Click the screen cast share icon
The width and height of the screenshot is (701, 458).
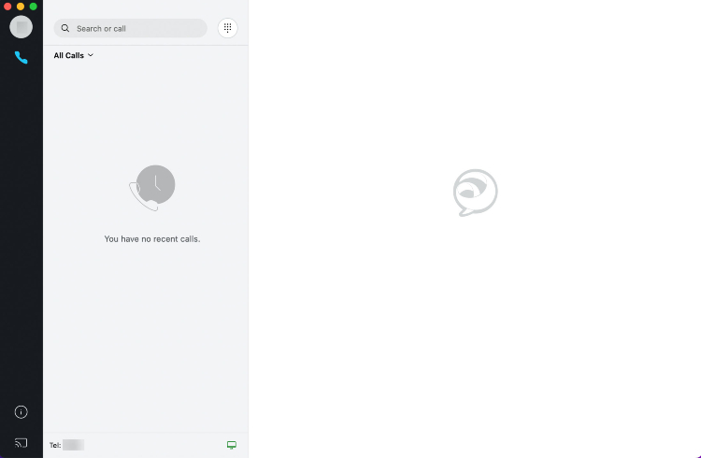[x=21, y=443]
